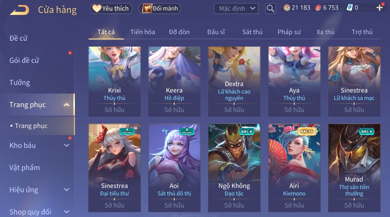Go to Gói đề cử menu
390x217 pixels.
(24, 60)
